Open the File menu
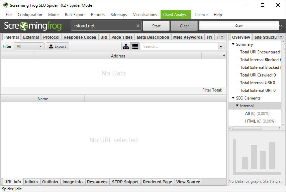Screen dimensions: 286x192 coord(9,15)
